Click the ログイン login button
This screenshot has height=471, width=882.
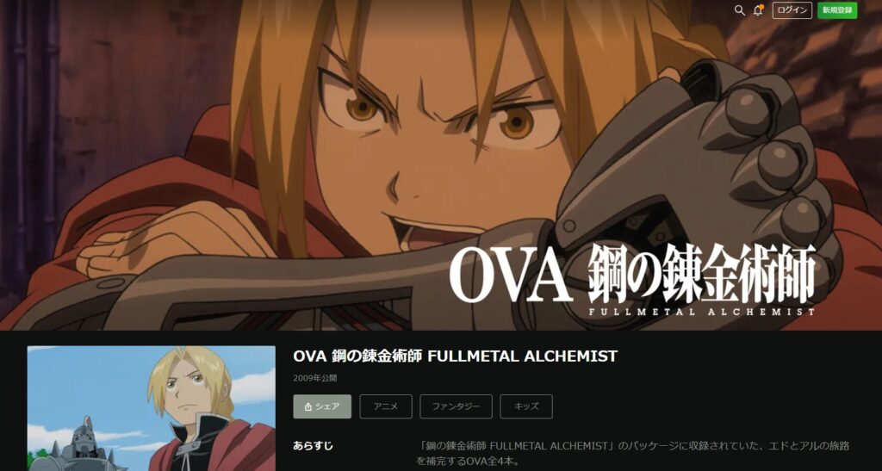pyautogui.click(x=792, y=10)
